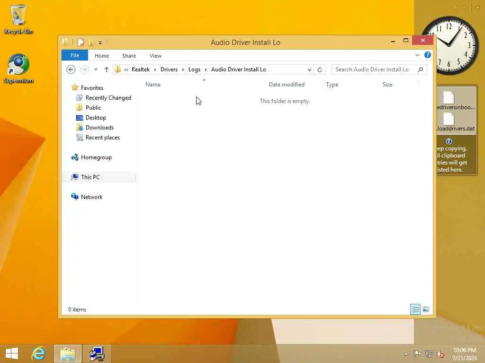Go back using the Back arrow
The width and height of the screenshot is (485, 363).
point(71,69)
